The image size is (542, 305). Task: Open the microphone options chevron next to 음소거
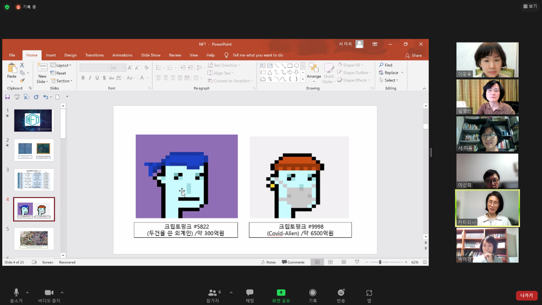coord(26,292)
